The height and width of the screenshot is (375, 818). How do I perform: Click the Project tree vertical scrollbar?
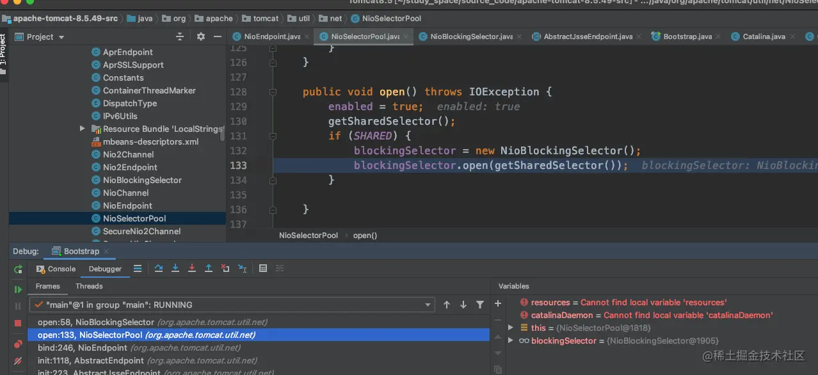223,133
